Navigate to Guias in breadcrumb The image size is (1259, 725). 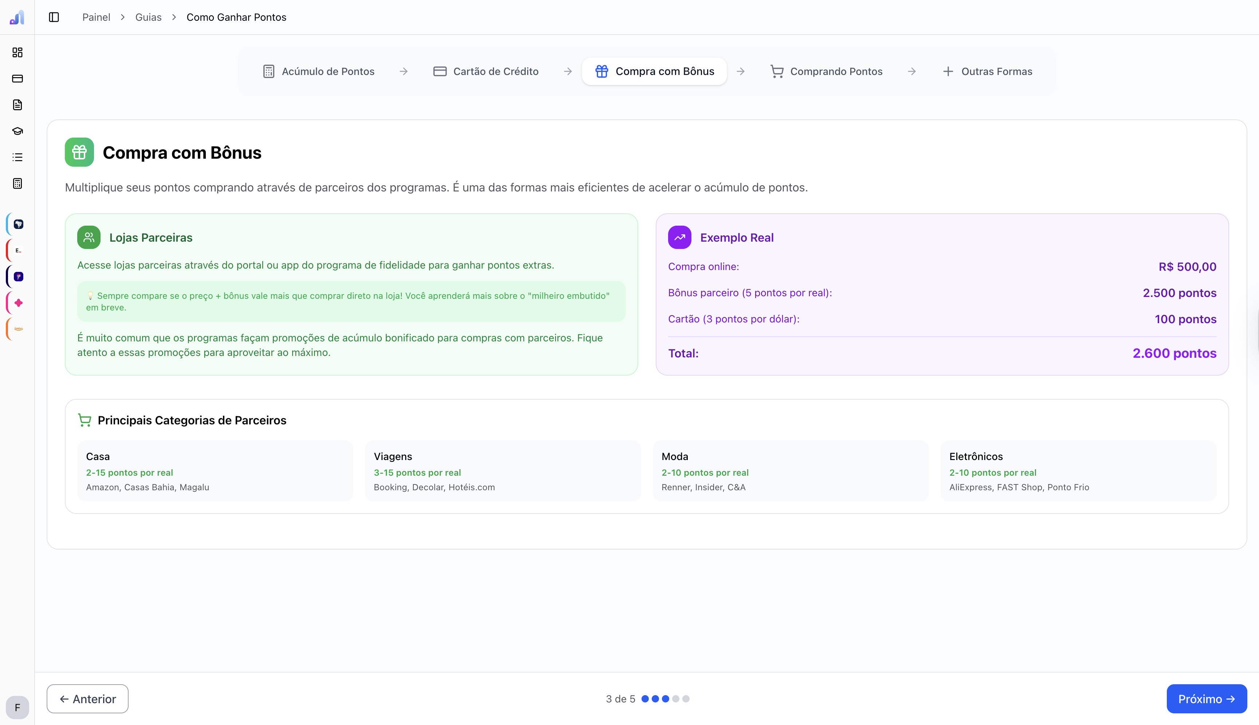tap(148, 17)
